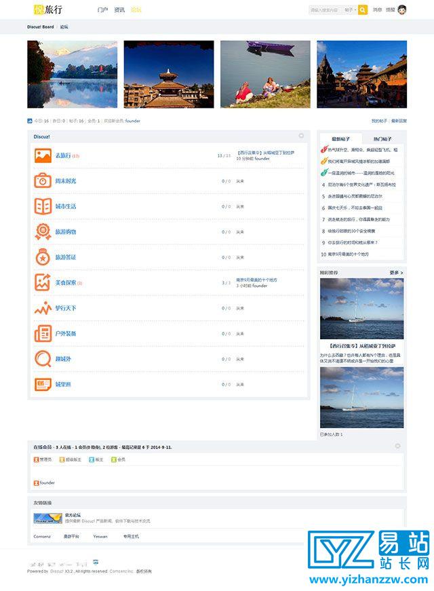Select the 论坛 navigation item
Viewport: 434px width, 591px height.
[x=136, y=9]
